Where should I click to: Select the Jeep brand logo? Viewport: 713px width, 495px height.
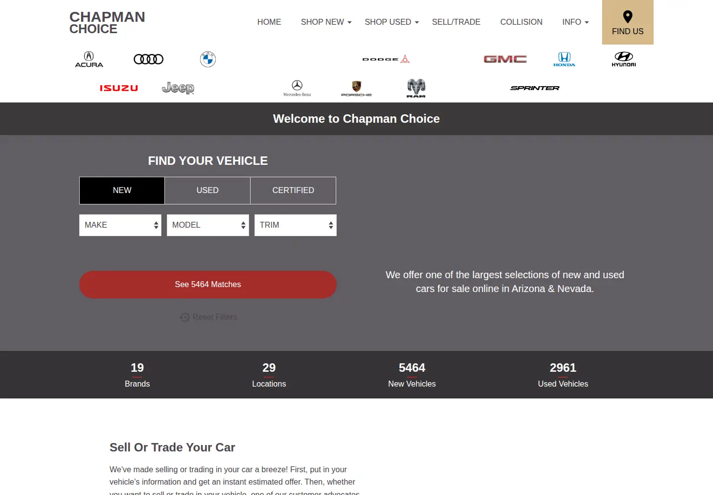tap(178, 88)
